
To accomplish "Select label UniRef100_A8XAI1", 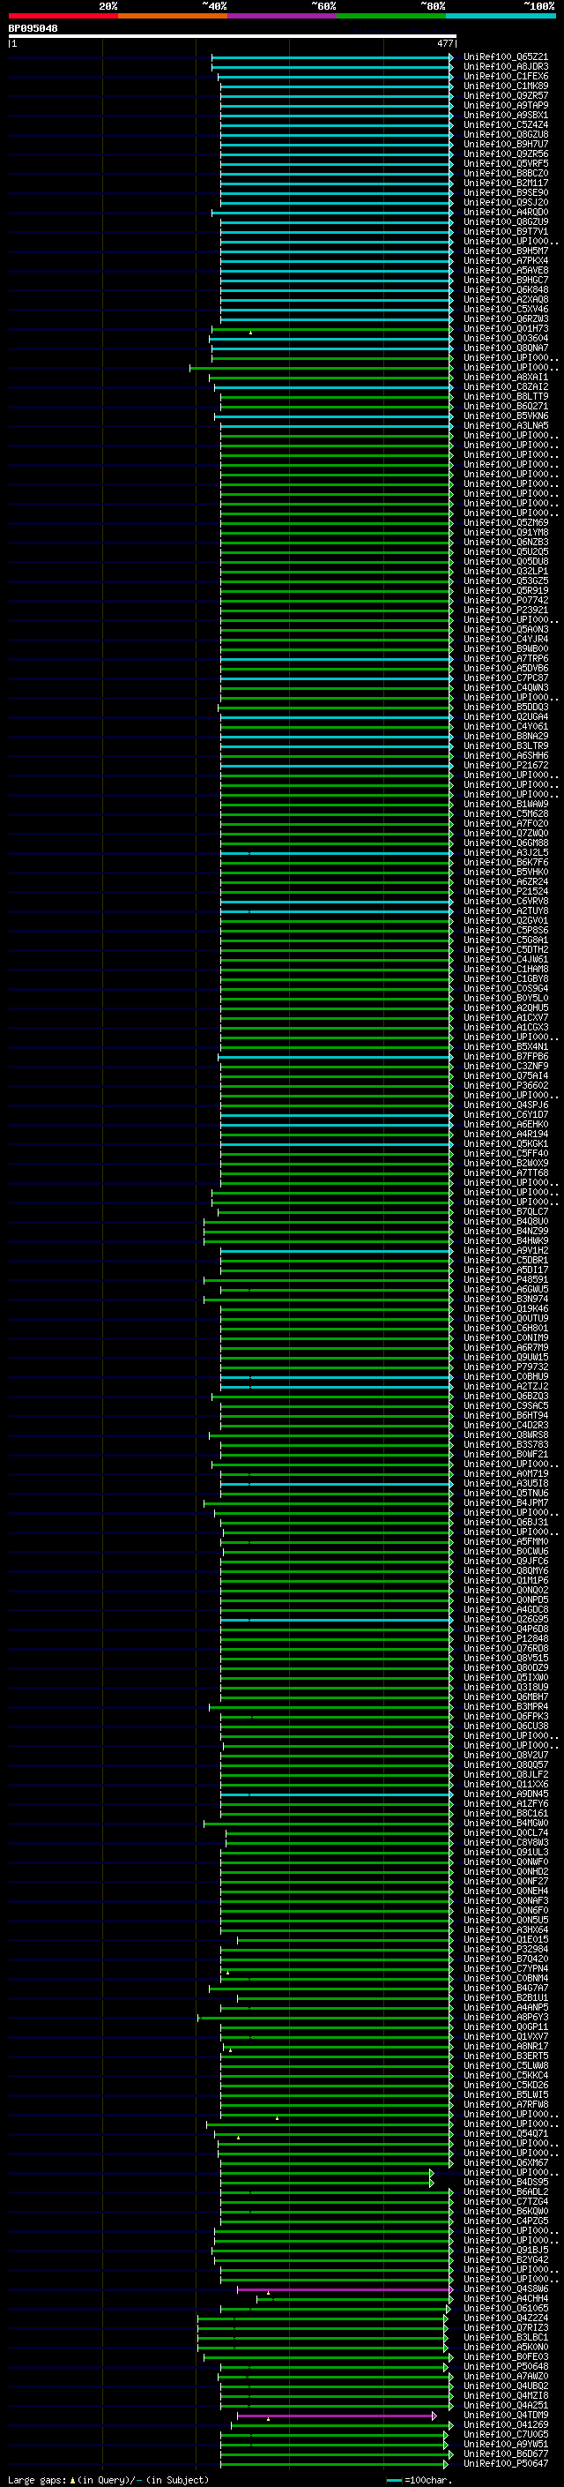I will point(505,378).
